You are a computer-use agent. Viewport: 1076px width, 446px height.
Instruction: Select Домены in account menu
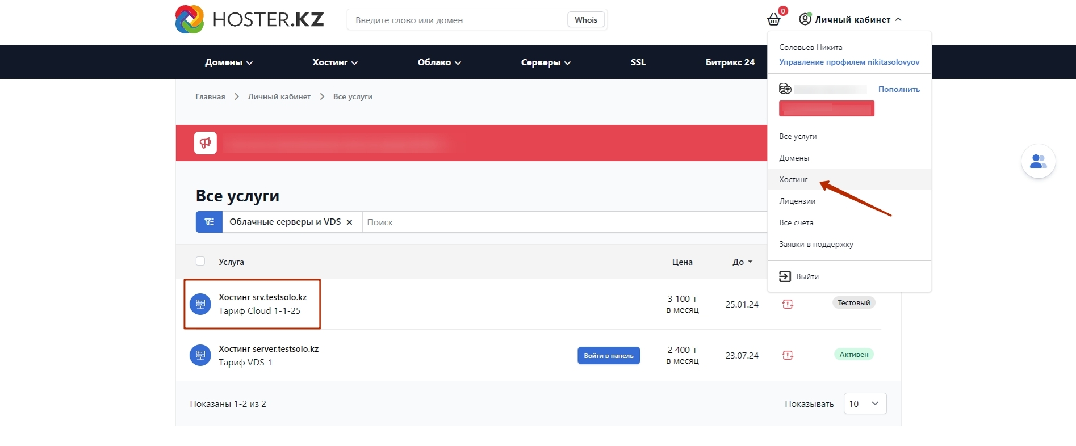tap(849, 158)
